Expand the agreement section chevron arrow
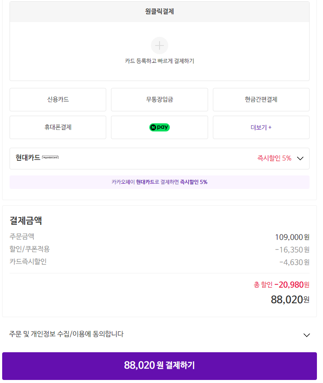323x383 pixels. (307, 335)
